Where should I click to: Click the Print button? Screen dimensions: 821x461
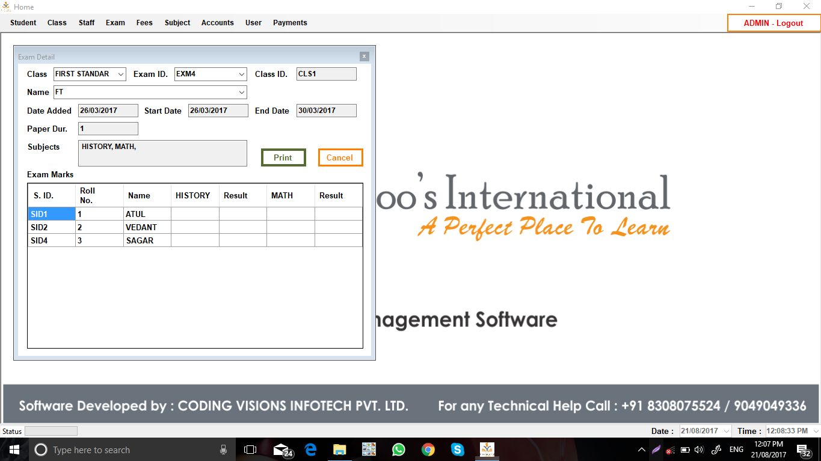click(x=283, y=157)
